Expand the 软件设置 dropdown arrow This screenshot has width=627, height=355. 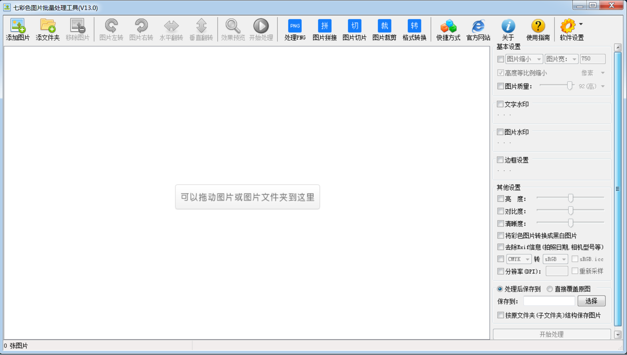[x=581, y=24]
